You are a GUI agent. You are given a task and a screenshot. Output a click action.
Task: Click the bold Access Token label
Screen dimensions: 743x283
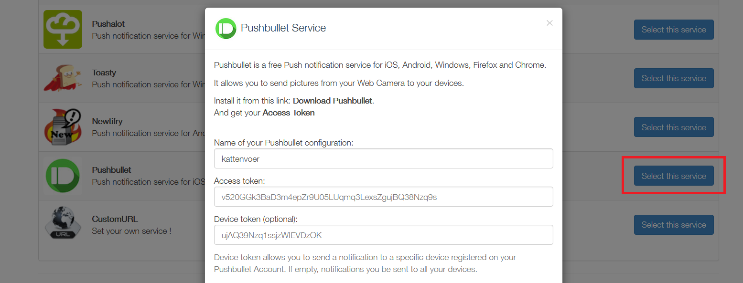coord(288,113)
